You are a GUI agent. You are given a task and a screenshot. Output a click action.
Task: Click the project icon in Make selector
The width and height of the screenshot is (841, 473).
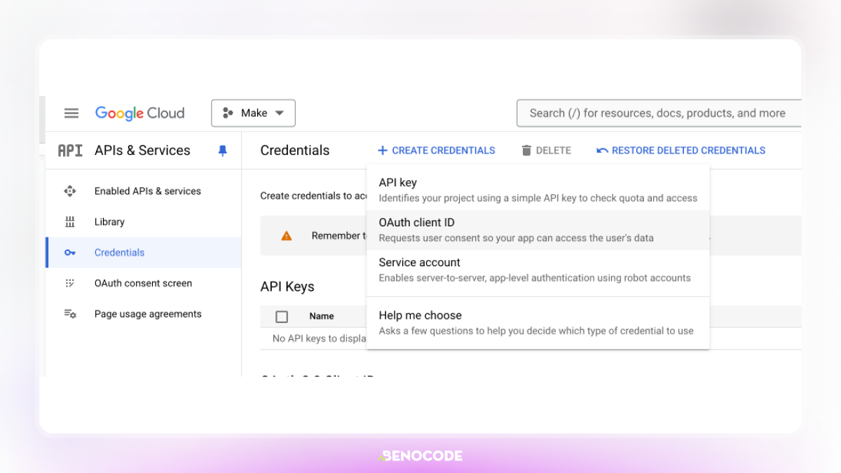(227, 113)
